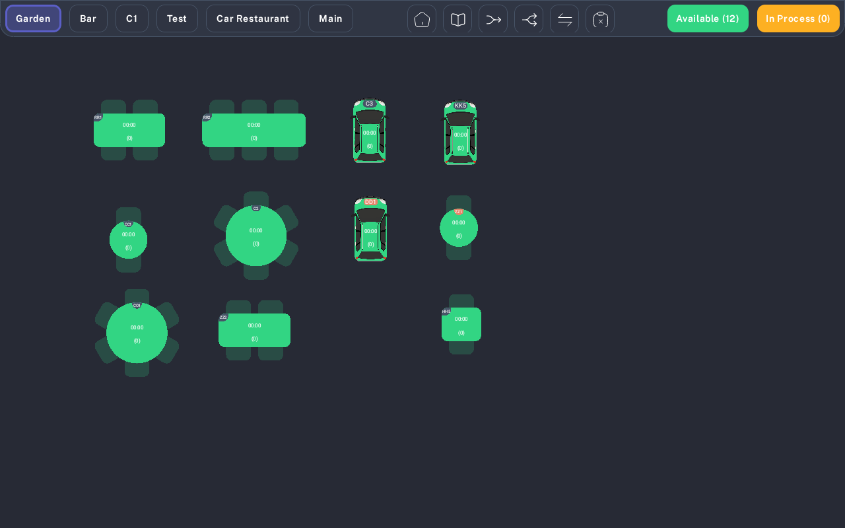The width and height of the screenshot is (845, 528).
Task: Select large round table CC4
Action: tap(137, 333)
